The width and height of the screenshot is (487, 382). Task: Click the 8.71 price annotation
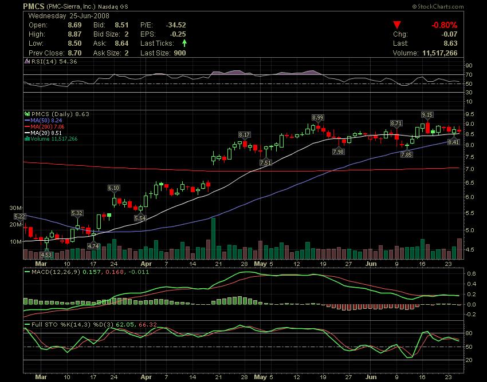pos(396,124)
